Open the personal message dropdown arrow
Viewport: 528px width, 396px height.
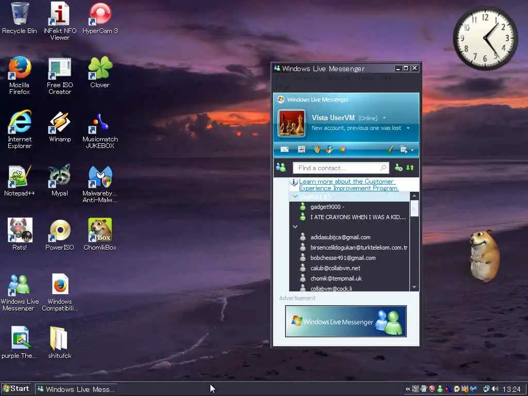point(408,128)
